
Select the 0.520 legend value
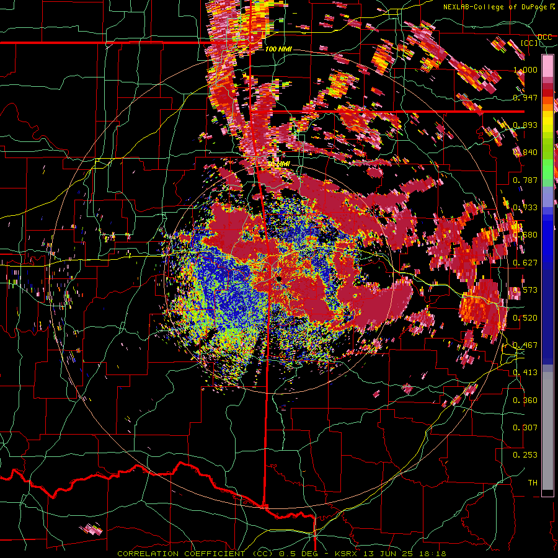(x=526, y=318)
